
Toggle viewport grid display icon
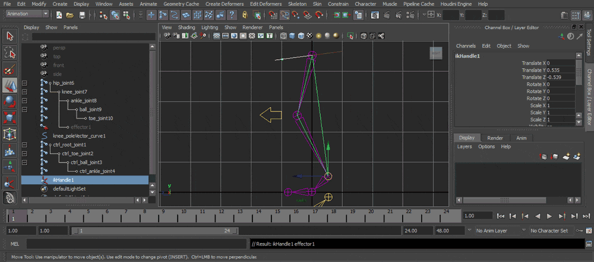coord(216,36)
